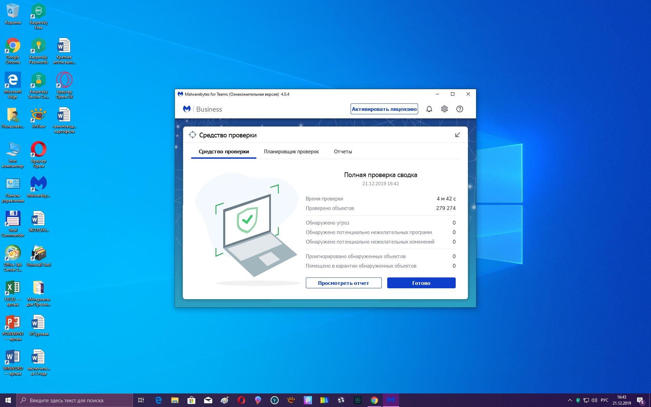This screenshot has width=651, height=407.
Task: Click the Malwarebytes taskbar icon
Action: [391, 400]
